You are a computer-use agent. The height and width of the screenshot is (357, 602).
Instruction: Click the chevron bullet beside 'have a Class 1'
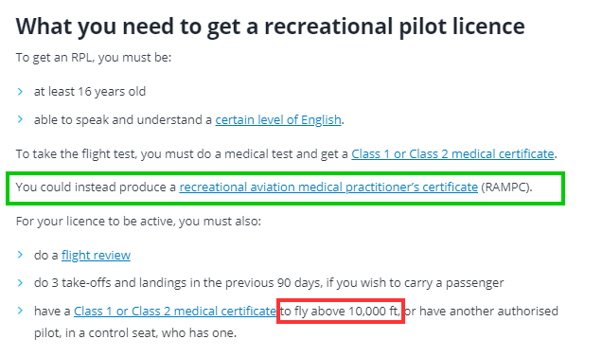[x=20, y=311]
